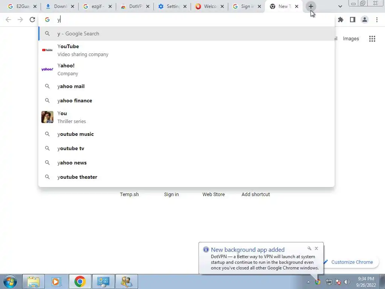Click the Chrome taskbar icon
The height and width of the screenshot is (289, 385).
coord(80,281)
